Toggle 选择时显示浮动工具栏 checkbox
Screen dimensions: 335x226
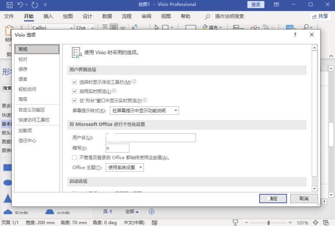coord(74,82)
